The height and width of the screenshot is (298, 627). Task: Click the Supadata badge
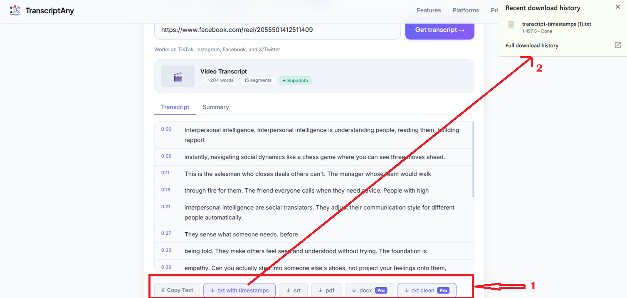tap(295, 80)
